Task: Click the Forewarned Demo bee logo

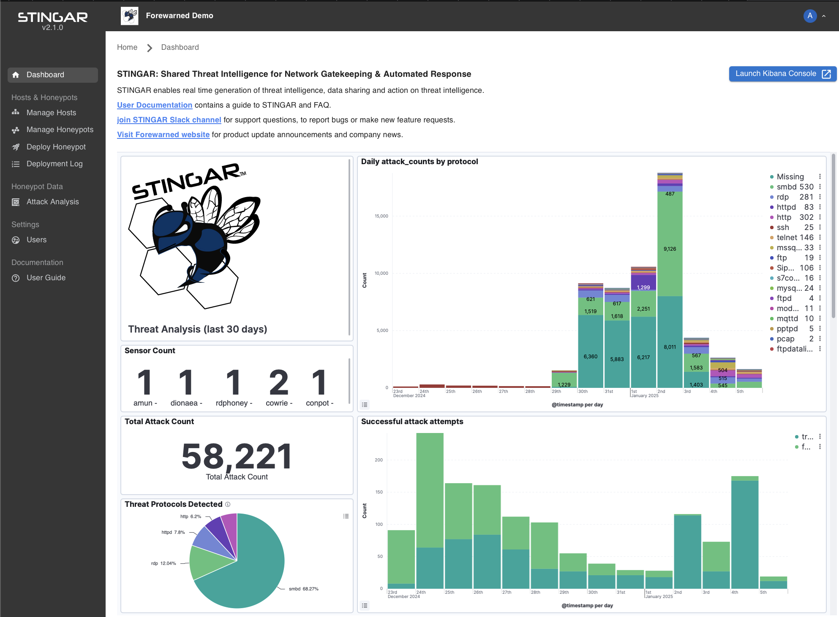Action: click(130, 16)
